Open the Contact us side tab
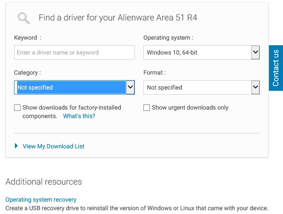Image resolution: width=283 pixels, height=214 pixels. coord(276,68)
